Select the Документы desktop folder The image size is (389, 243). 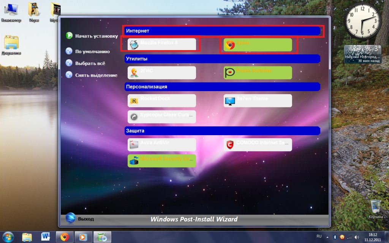[x=11, y=45]
